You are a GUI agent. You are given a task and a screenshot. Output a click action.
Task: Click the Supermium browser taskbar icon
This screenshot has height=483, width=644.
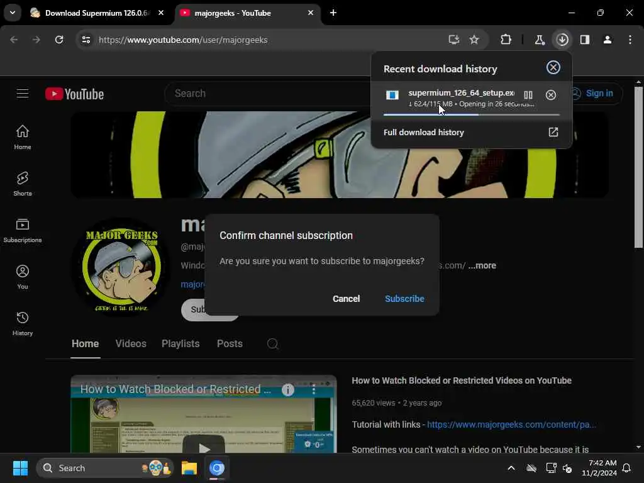[217, 468]
